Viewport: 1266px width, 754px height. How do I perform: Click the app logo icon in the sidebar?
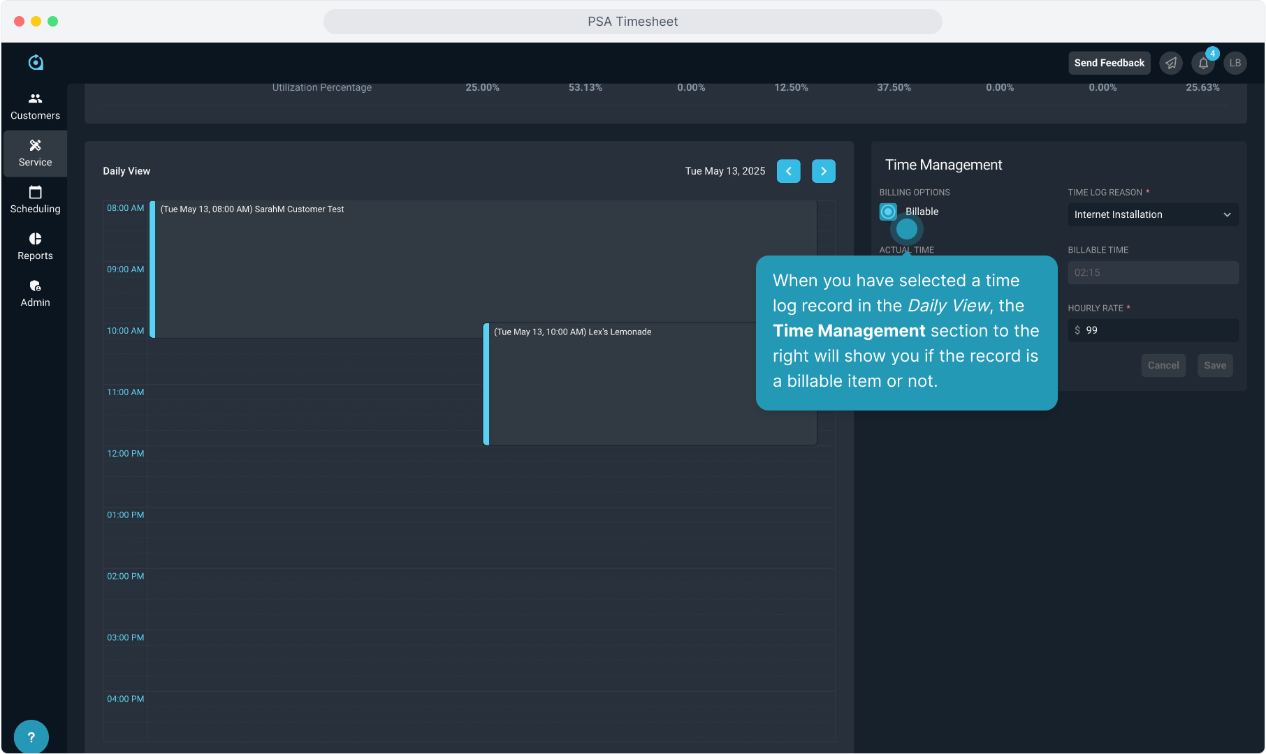point(36,63)
